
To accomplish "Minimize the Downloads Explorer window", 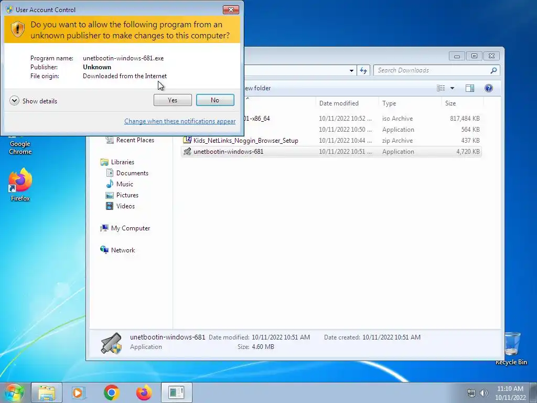I will tap(457, 56).
